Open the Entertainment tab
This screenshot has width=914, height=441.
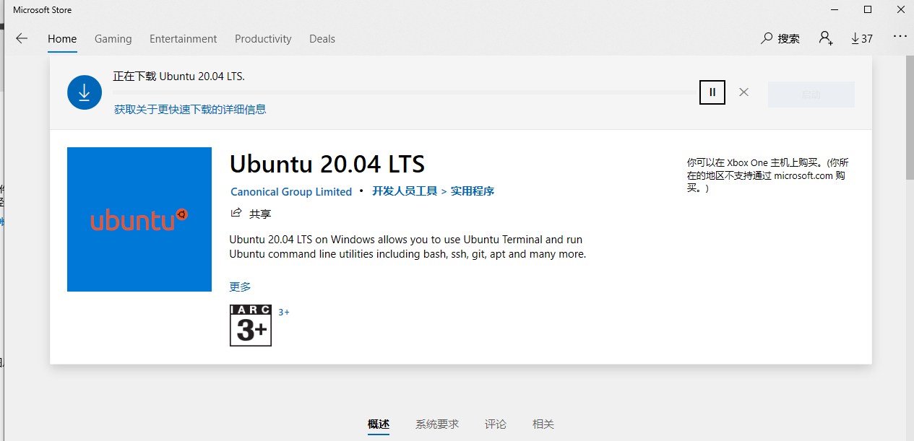tap(184, 39)
